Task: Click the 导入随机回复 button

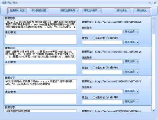Action: pos(39,11)
